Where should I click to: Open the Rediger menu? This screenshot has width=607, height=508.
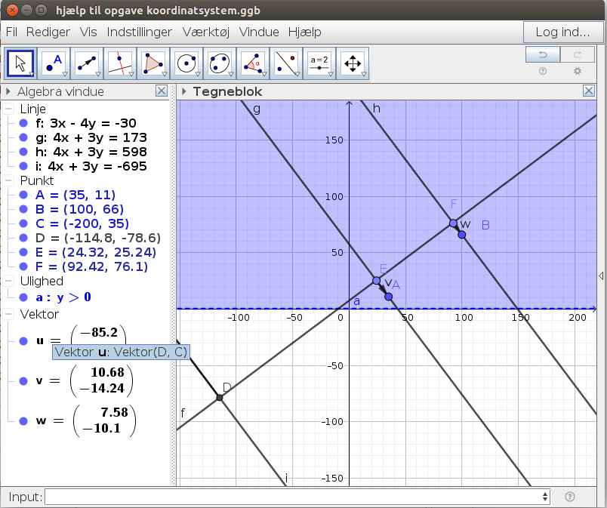[x=48, y=32]
